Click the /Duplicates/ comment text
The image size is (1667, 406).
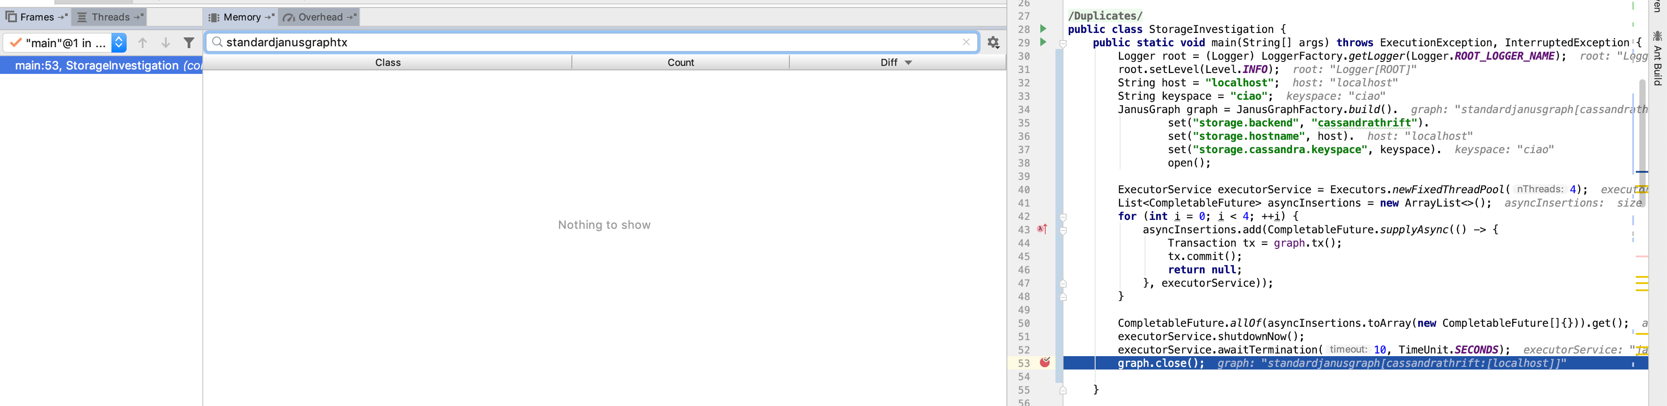coord(1105,16)
